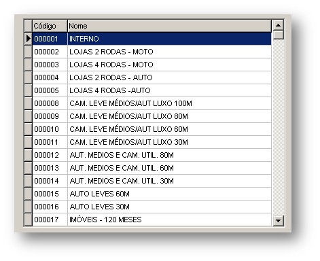The image size is (320, 261).
Task: Select the row selector beside code 000017
Action: [x=28, y=220]
